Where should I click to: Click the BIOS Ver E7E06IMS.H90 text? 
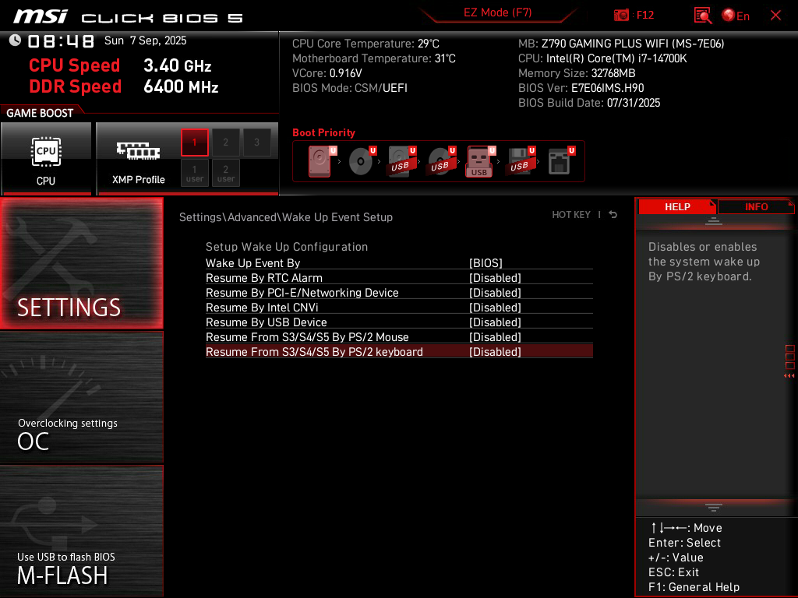click(x=581, y=88)
